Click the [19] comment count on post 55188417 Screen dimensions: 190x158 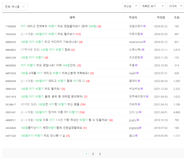click(83, 105)
